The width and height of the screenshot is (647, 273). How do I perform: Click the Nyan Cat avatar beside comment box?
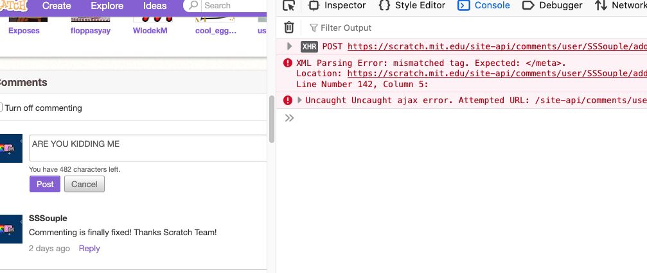pos(11,148)
